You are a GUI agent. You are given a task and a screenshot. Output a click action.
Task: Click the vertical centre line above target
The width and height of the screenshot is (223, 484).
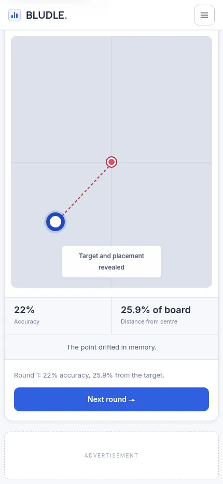click(x=112, y=96)
